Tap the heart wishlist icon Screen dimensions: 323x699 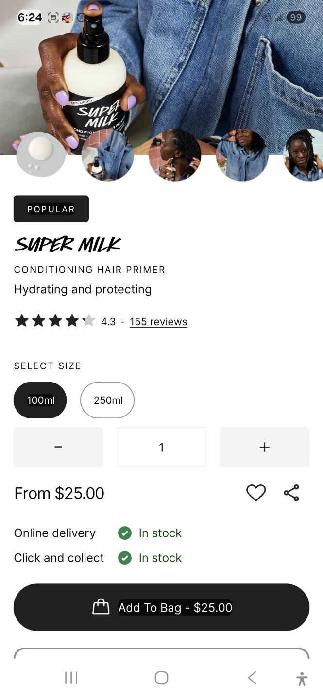coord(256,493)
